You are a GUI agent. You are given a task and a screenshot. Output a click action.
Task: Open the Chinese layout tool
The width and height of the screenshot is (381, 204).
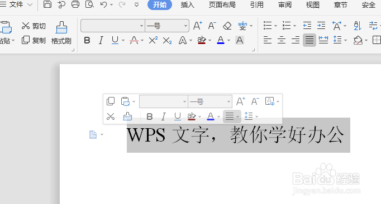(x=337, y=26)
